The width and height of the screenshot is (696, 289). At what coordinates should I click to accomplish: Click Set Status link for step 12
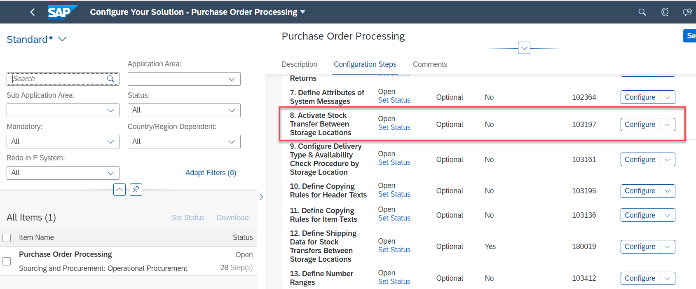394,250
